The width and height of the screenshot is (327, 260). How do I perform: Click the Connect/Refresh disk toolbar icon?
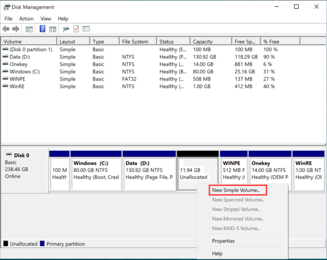tap(66, 29)
